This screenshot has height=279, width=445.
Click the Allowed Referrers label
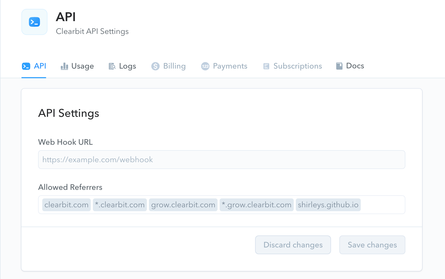pyautogui.click(x=70, y=187)
